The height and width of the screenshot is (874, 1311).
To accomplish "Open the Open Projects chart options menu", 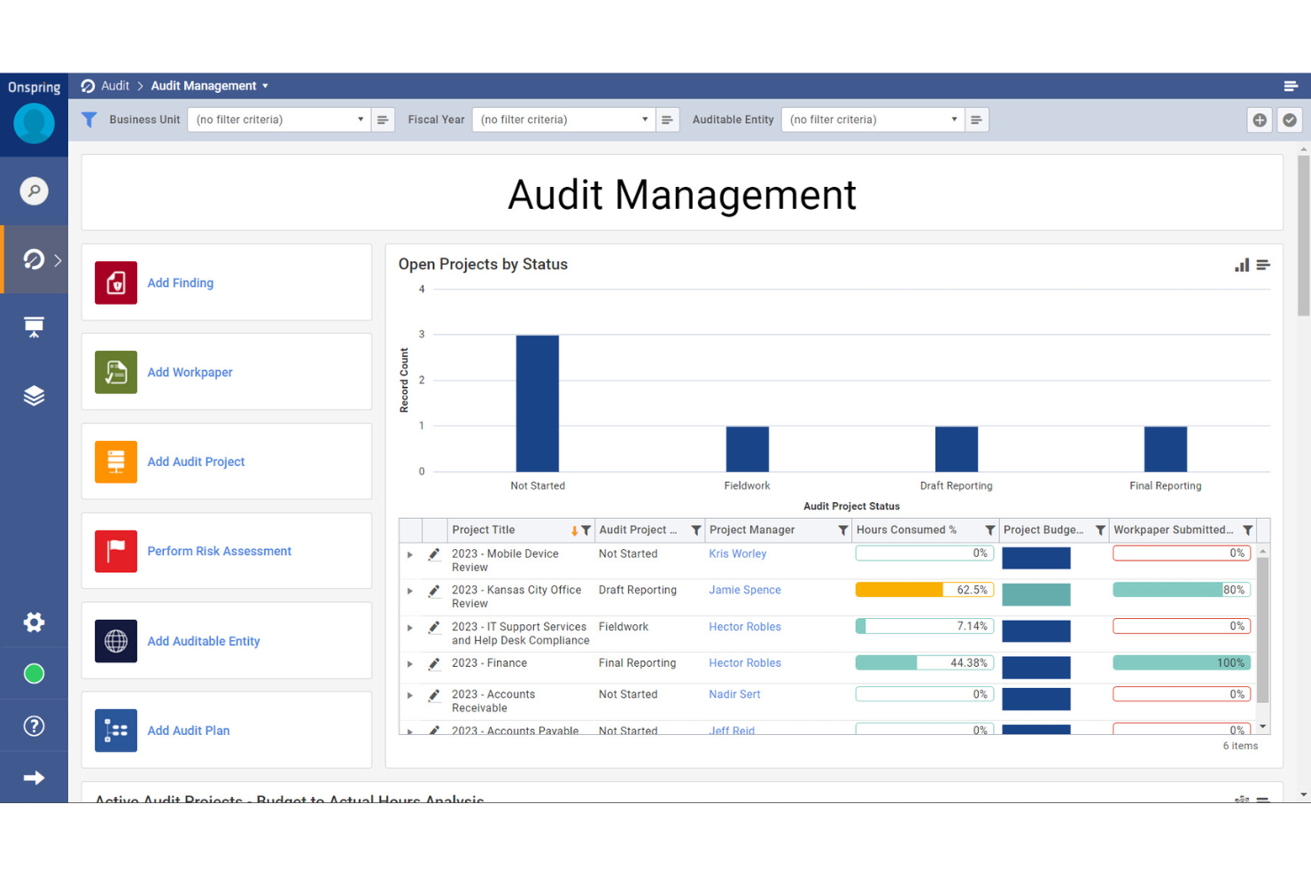I will tap(1263, 265).
